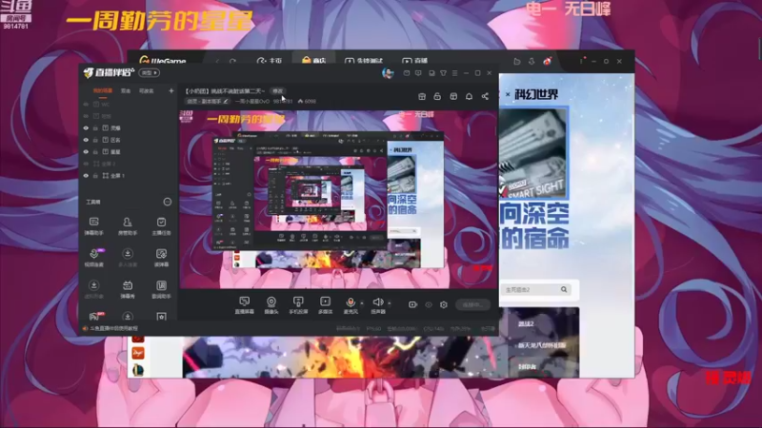Open the 房管助手 tool
This screenshot has height=428, width=762.
(128, 226)
